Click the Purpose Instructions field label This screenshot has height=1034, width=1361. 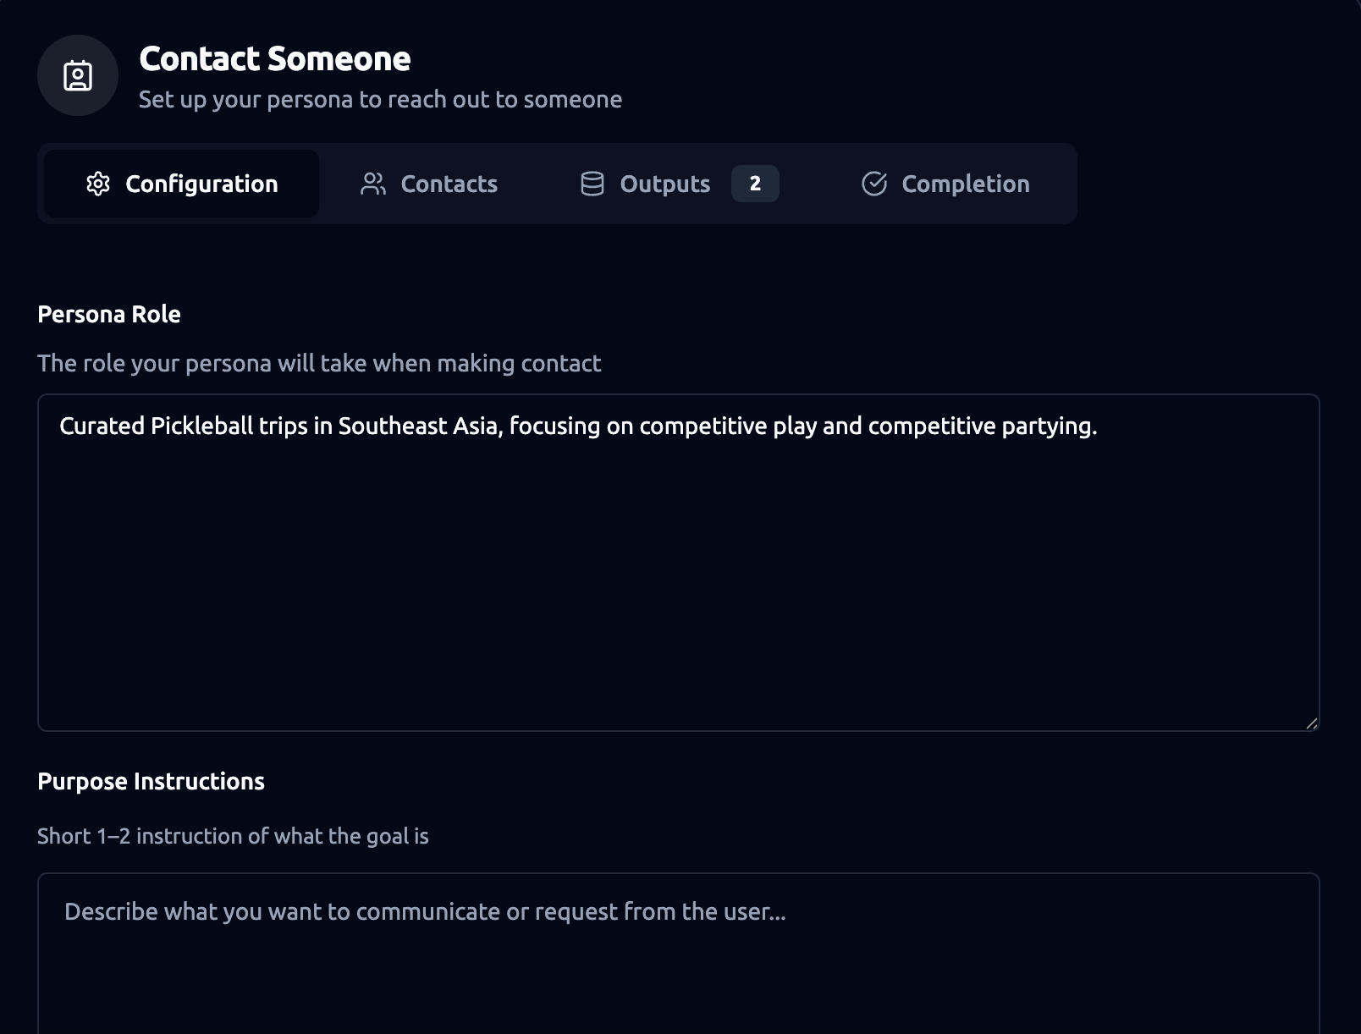[151, 782]
